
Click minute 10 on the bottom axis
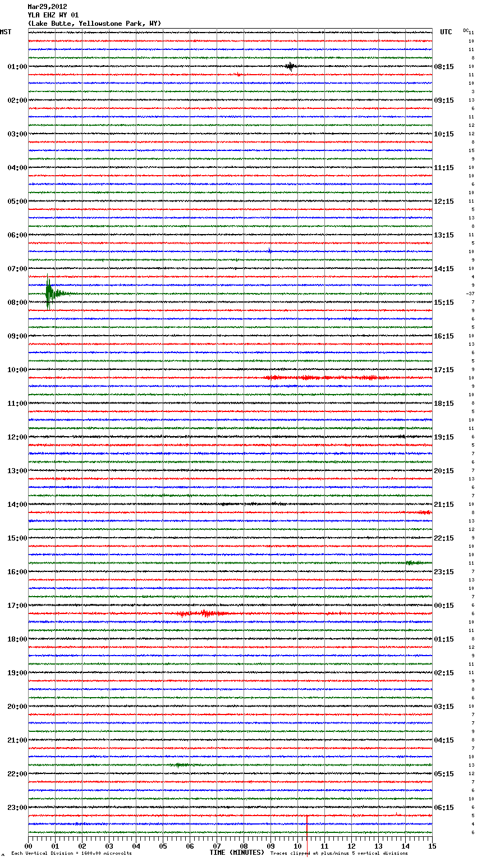point(297,846)
